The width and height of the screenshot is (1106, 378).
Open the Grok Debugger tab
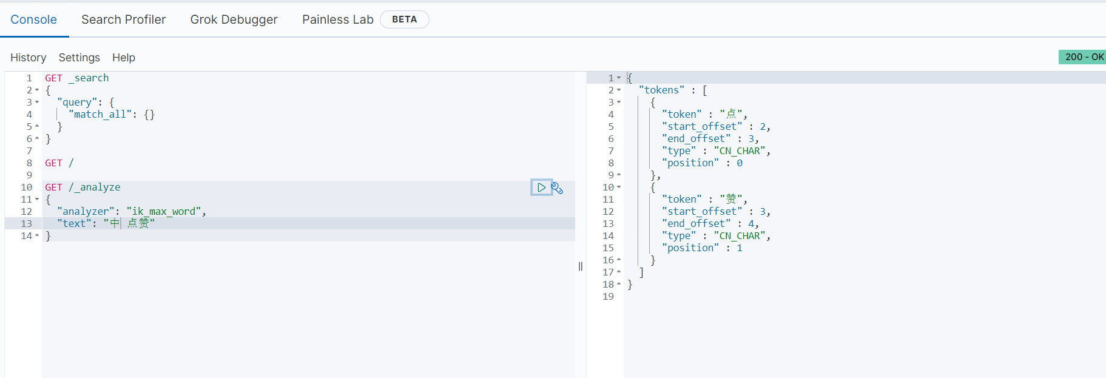coord(234,19)
